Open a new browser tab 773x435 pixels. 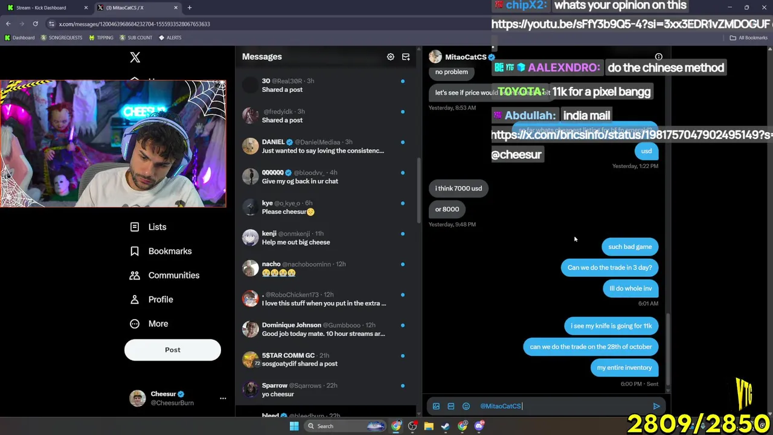coord(190,8)
